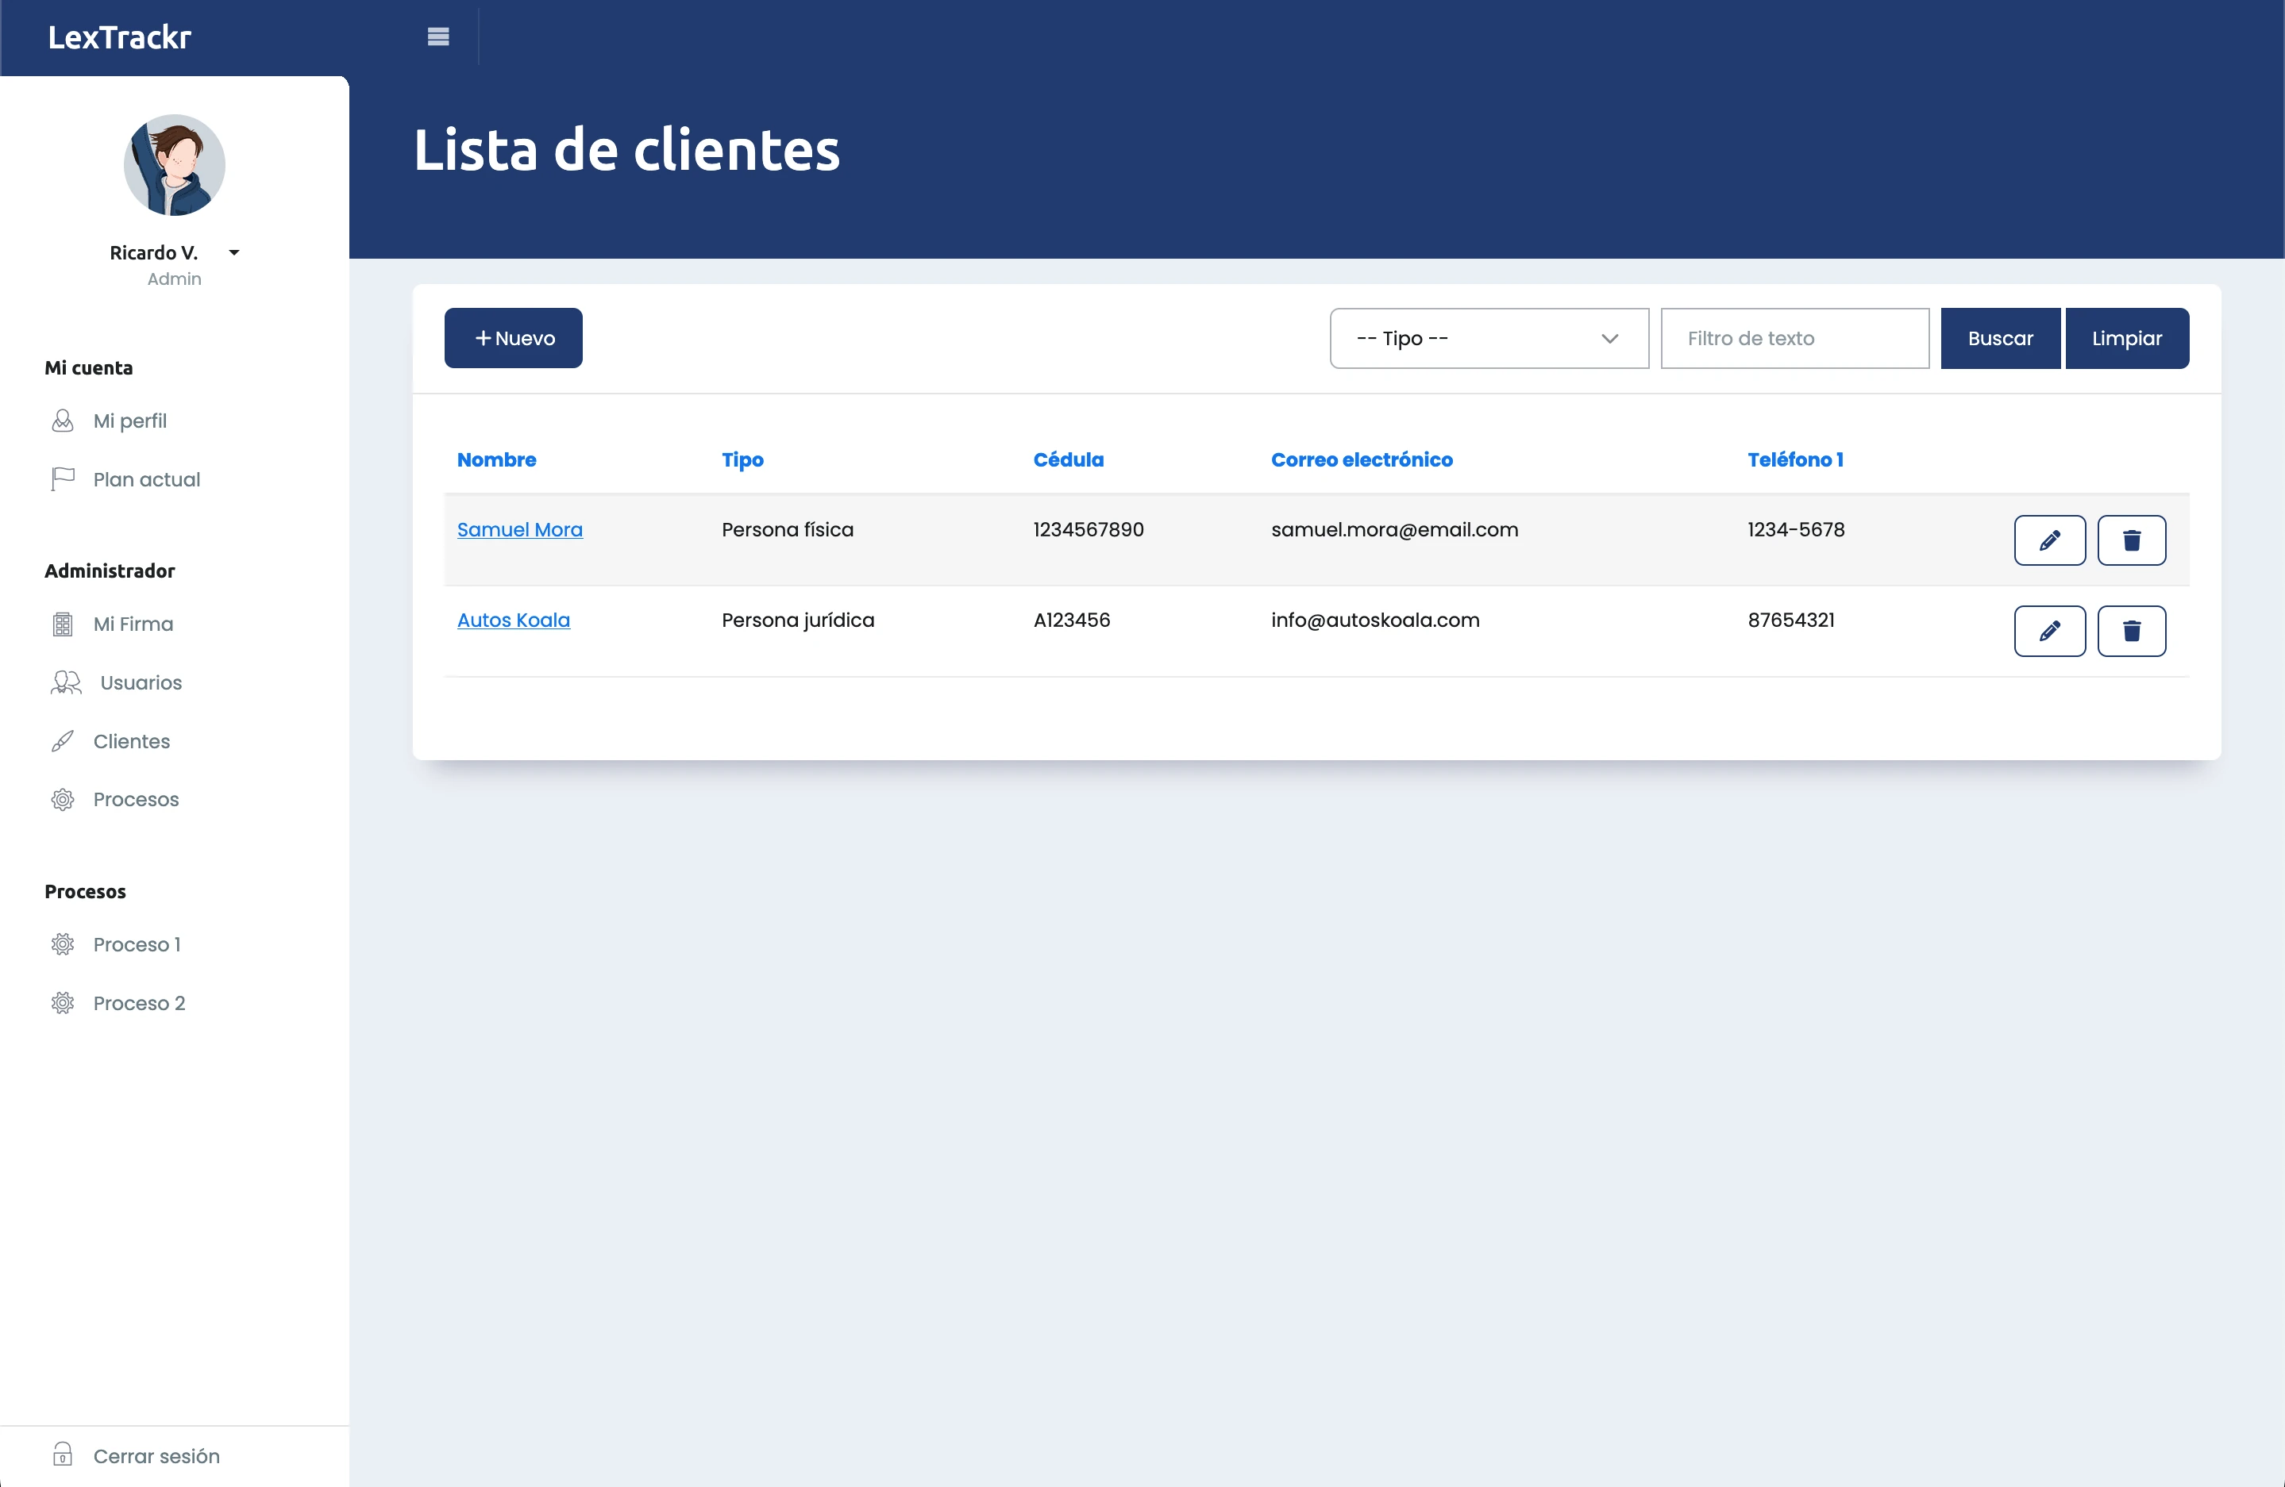Select the samuel.mora@email.com cell

point(1394,529)
